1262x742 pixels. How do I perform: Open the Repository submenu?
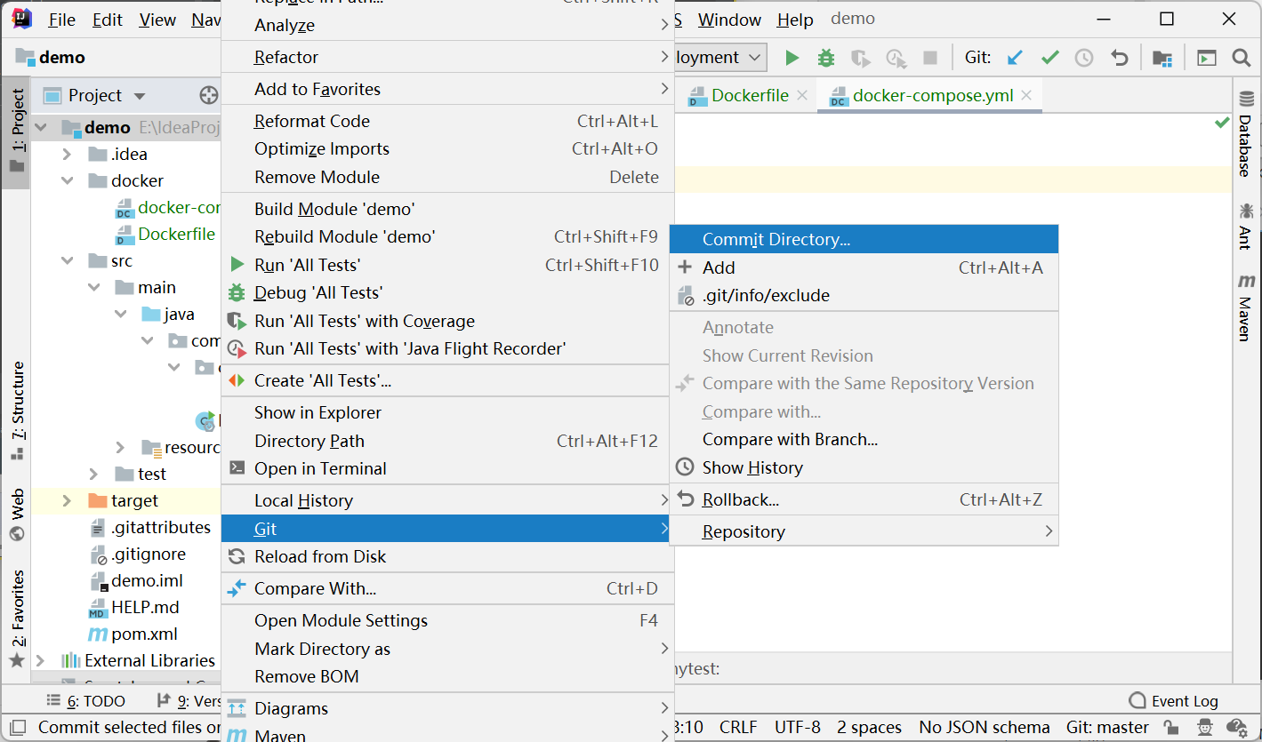point(864,531)
